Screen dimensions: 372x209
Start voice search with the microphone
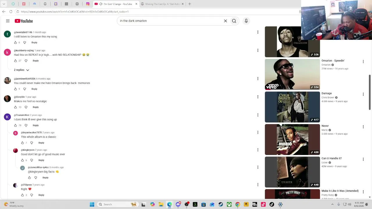tap(246, 21)
